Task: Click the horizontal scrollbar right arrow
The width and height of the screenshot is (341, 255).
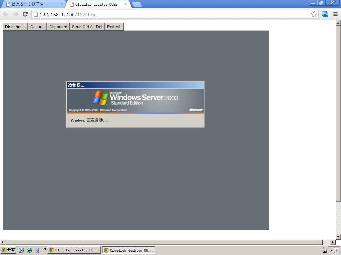Action: (333, 242)
